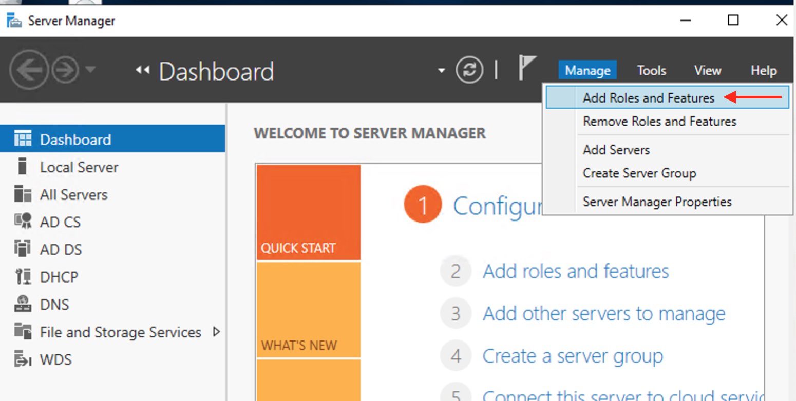The height and width of the screenshot is (401, 796).
Task: Click breadcrumb double-arrow before Dashboard
Action: pyautogui.click(x=142, y=70)
